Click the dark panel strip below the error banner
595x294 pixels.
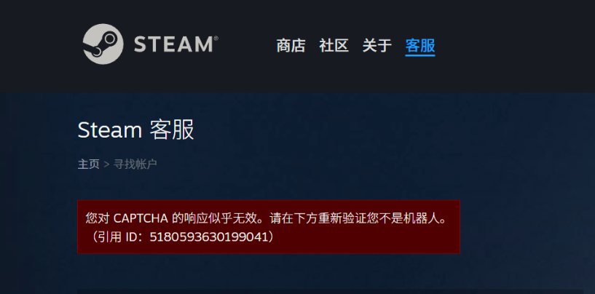click(x=330, y=291)
